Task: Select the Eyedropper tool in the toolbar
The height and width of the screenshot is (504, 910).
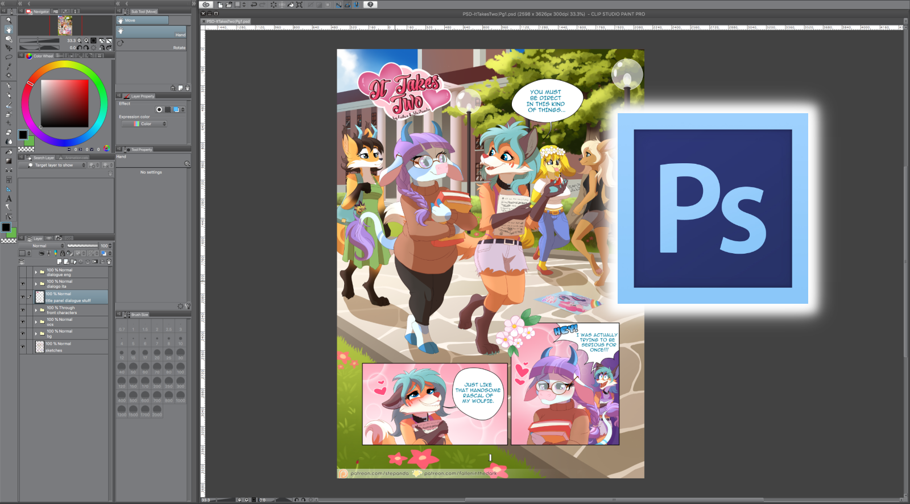Action: point(9,66)
